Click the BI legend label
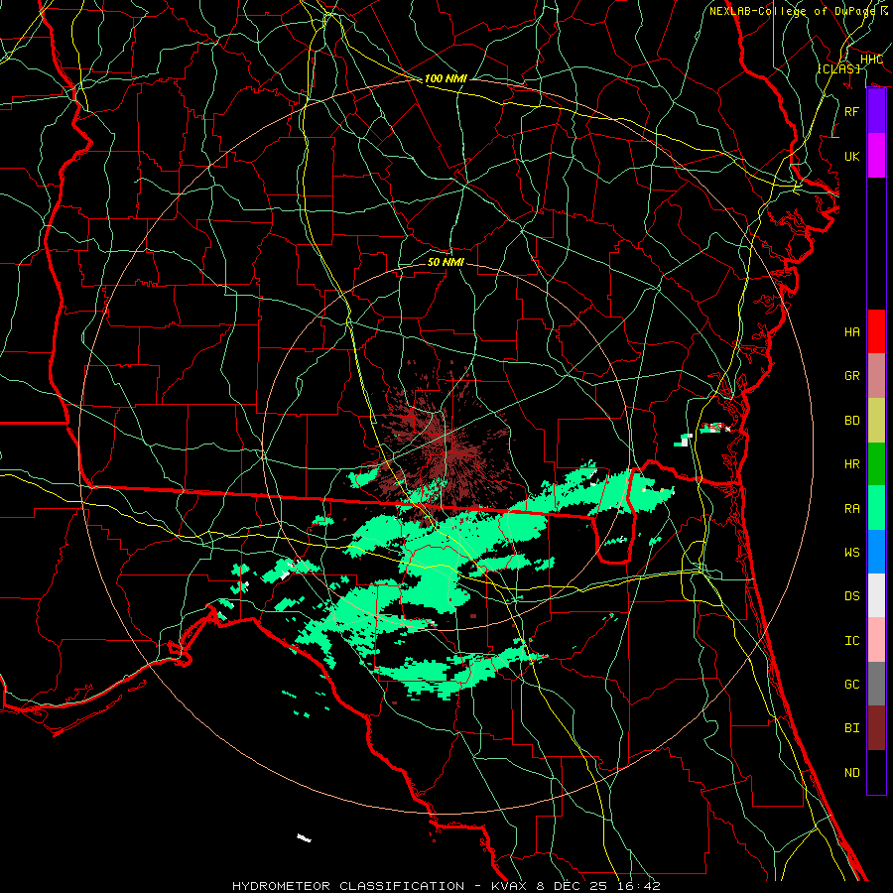Image resolution: width=893 pixels, height=893 pixels. click(852, 728)
